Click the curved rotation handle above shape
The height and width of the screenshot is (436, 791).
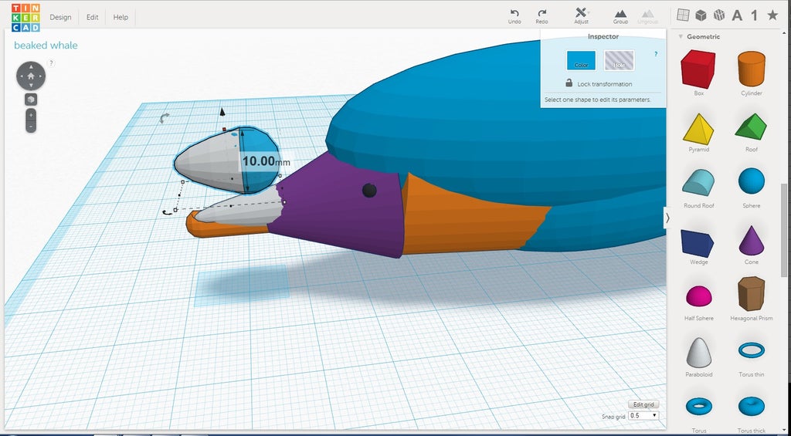point(165,117)
